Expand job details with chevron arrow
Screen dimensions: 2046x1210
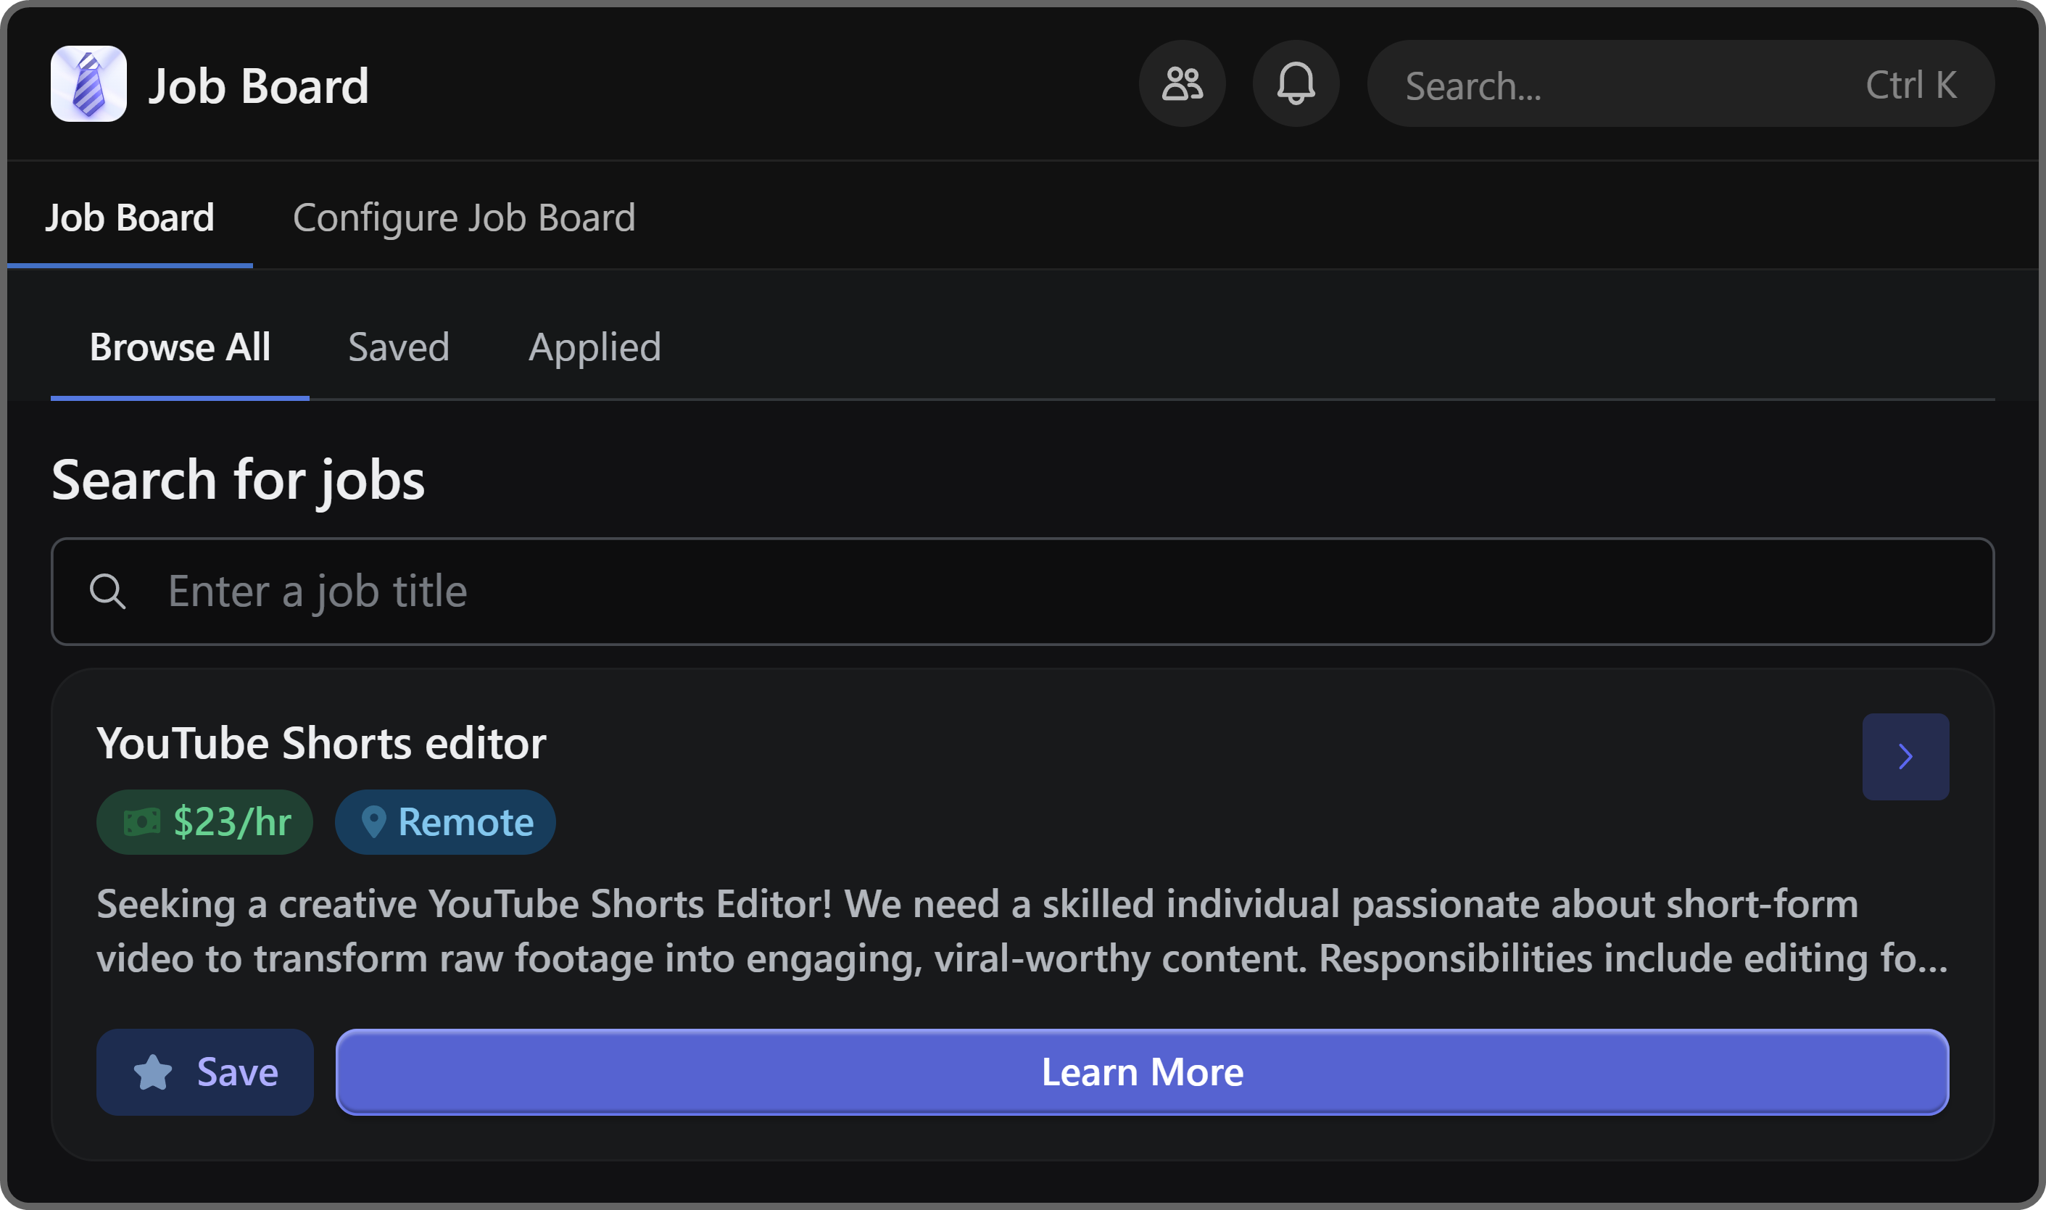[x=1905, y=757]
